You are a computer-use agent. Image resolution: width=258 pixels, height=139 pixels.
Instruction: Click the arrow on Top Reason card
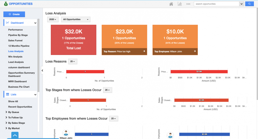point(144,51)
